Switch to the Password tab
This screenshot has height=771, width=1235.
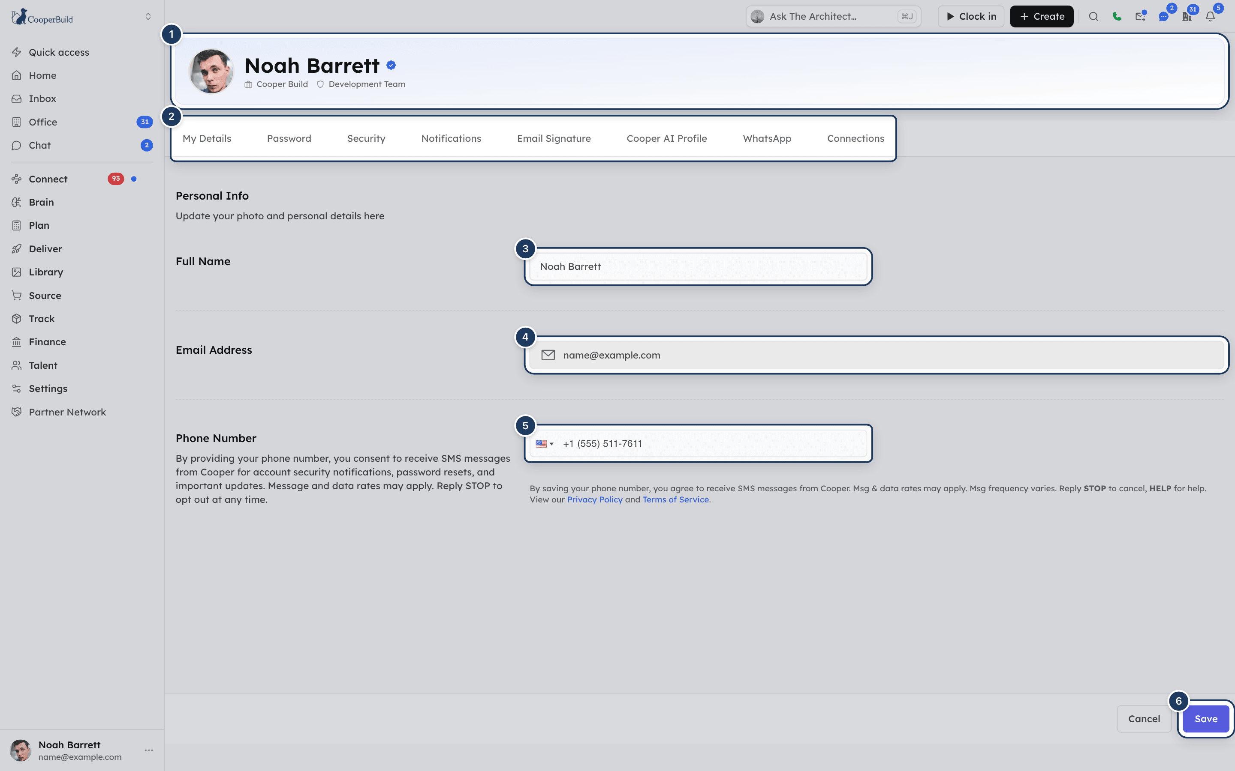(289, 138)
